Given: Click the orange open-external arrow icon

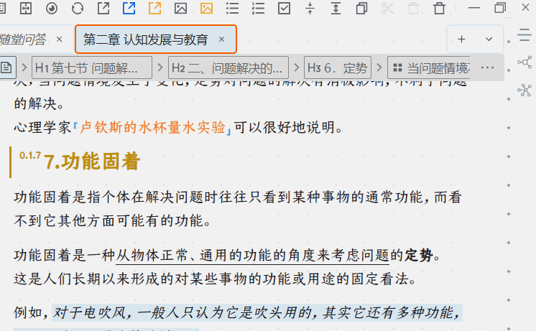Looking at the screenshot, I should pyautogui.click(x=155, y=8).
